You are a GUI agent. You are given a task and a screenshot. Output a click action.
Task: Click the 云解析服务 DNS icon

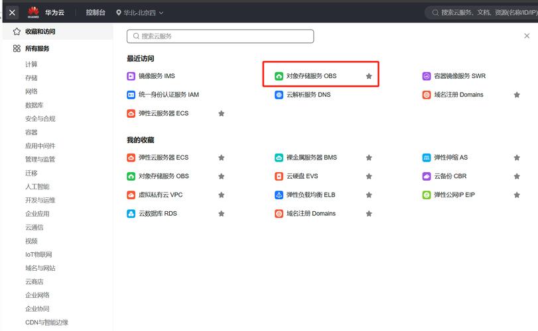(279, 95)
